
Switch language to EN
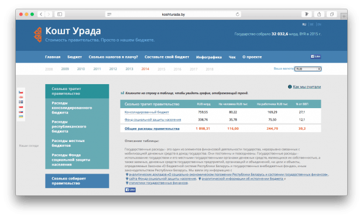(319, 25)
